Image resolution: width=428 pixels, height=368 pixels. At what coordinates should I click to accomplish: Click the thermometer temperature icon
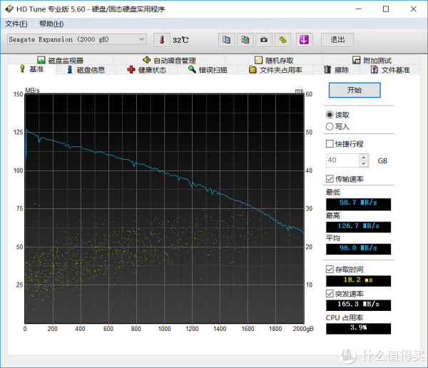pos(162,39)
